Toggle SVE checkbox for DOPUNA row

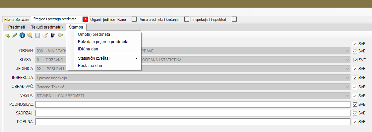pos(355,122)
